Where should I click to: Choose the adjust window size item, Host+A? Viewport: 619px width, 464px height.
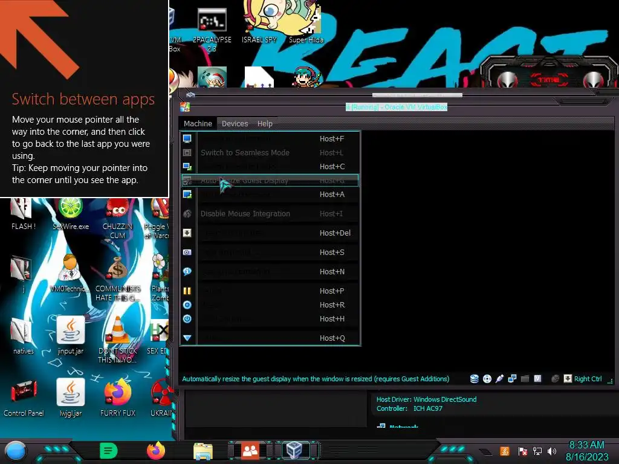click(270, 194)
